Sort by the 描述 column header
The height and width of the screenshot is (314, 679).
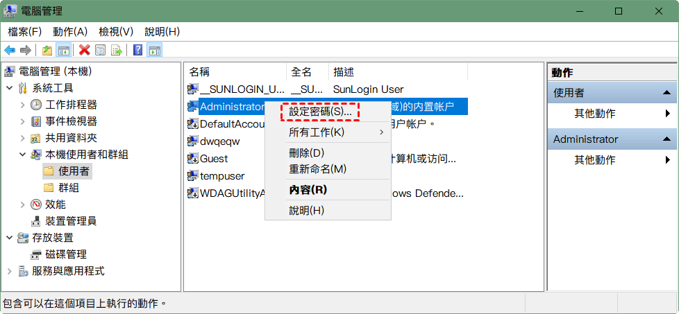click(x=399, y=72)
